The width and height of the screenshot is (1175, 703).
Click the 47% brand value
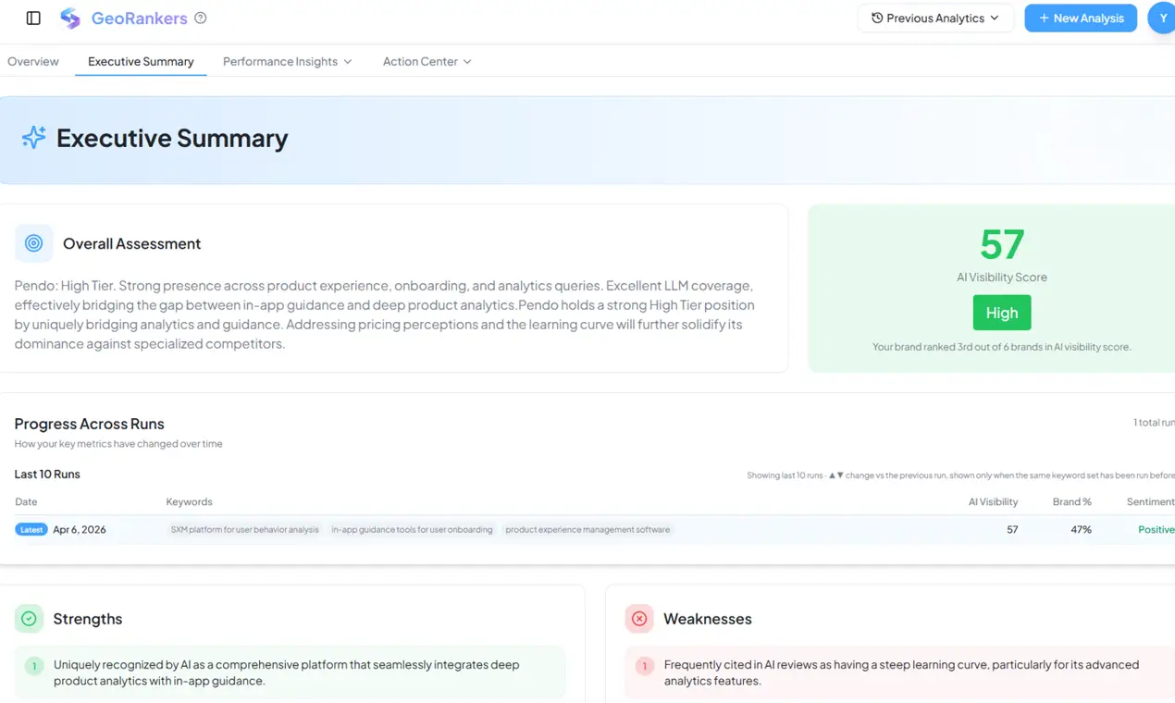point(1082,530)
